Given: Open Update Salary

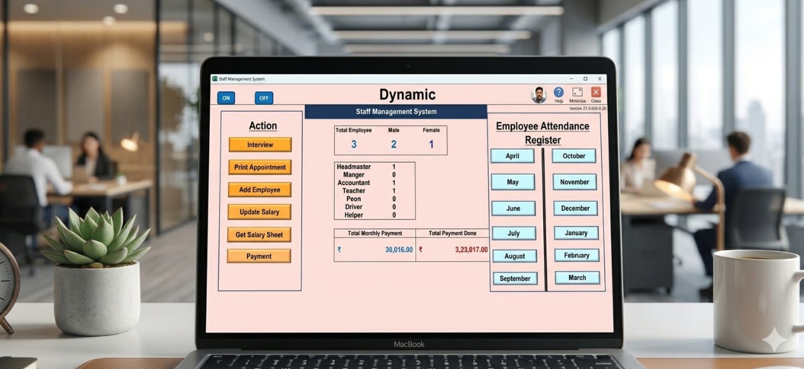Looking at the screenshot, I should [259, 211].
